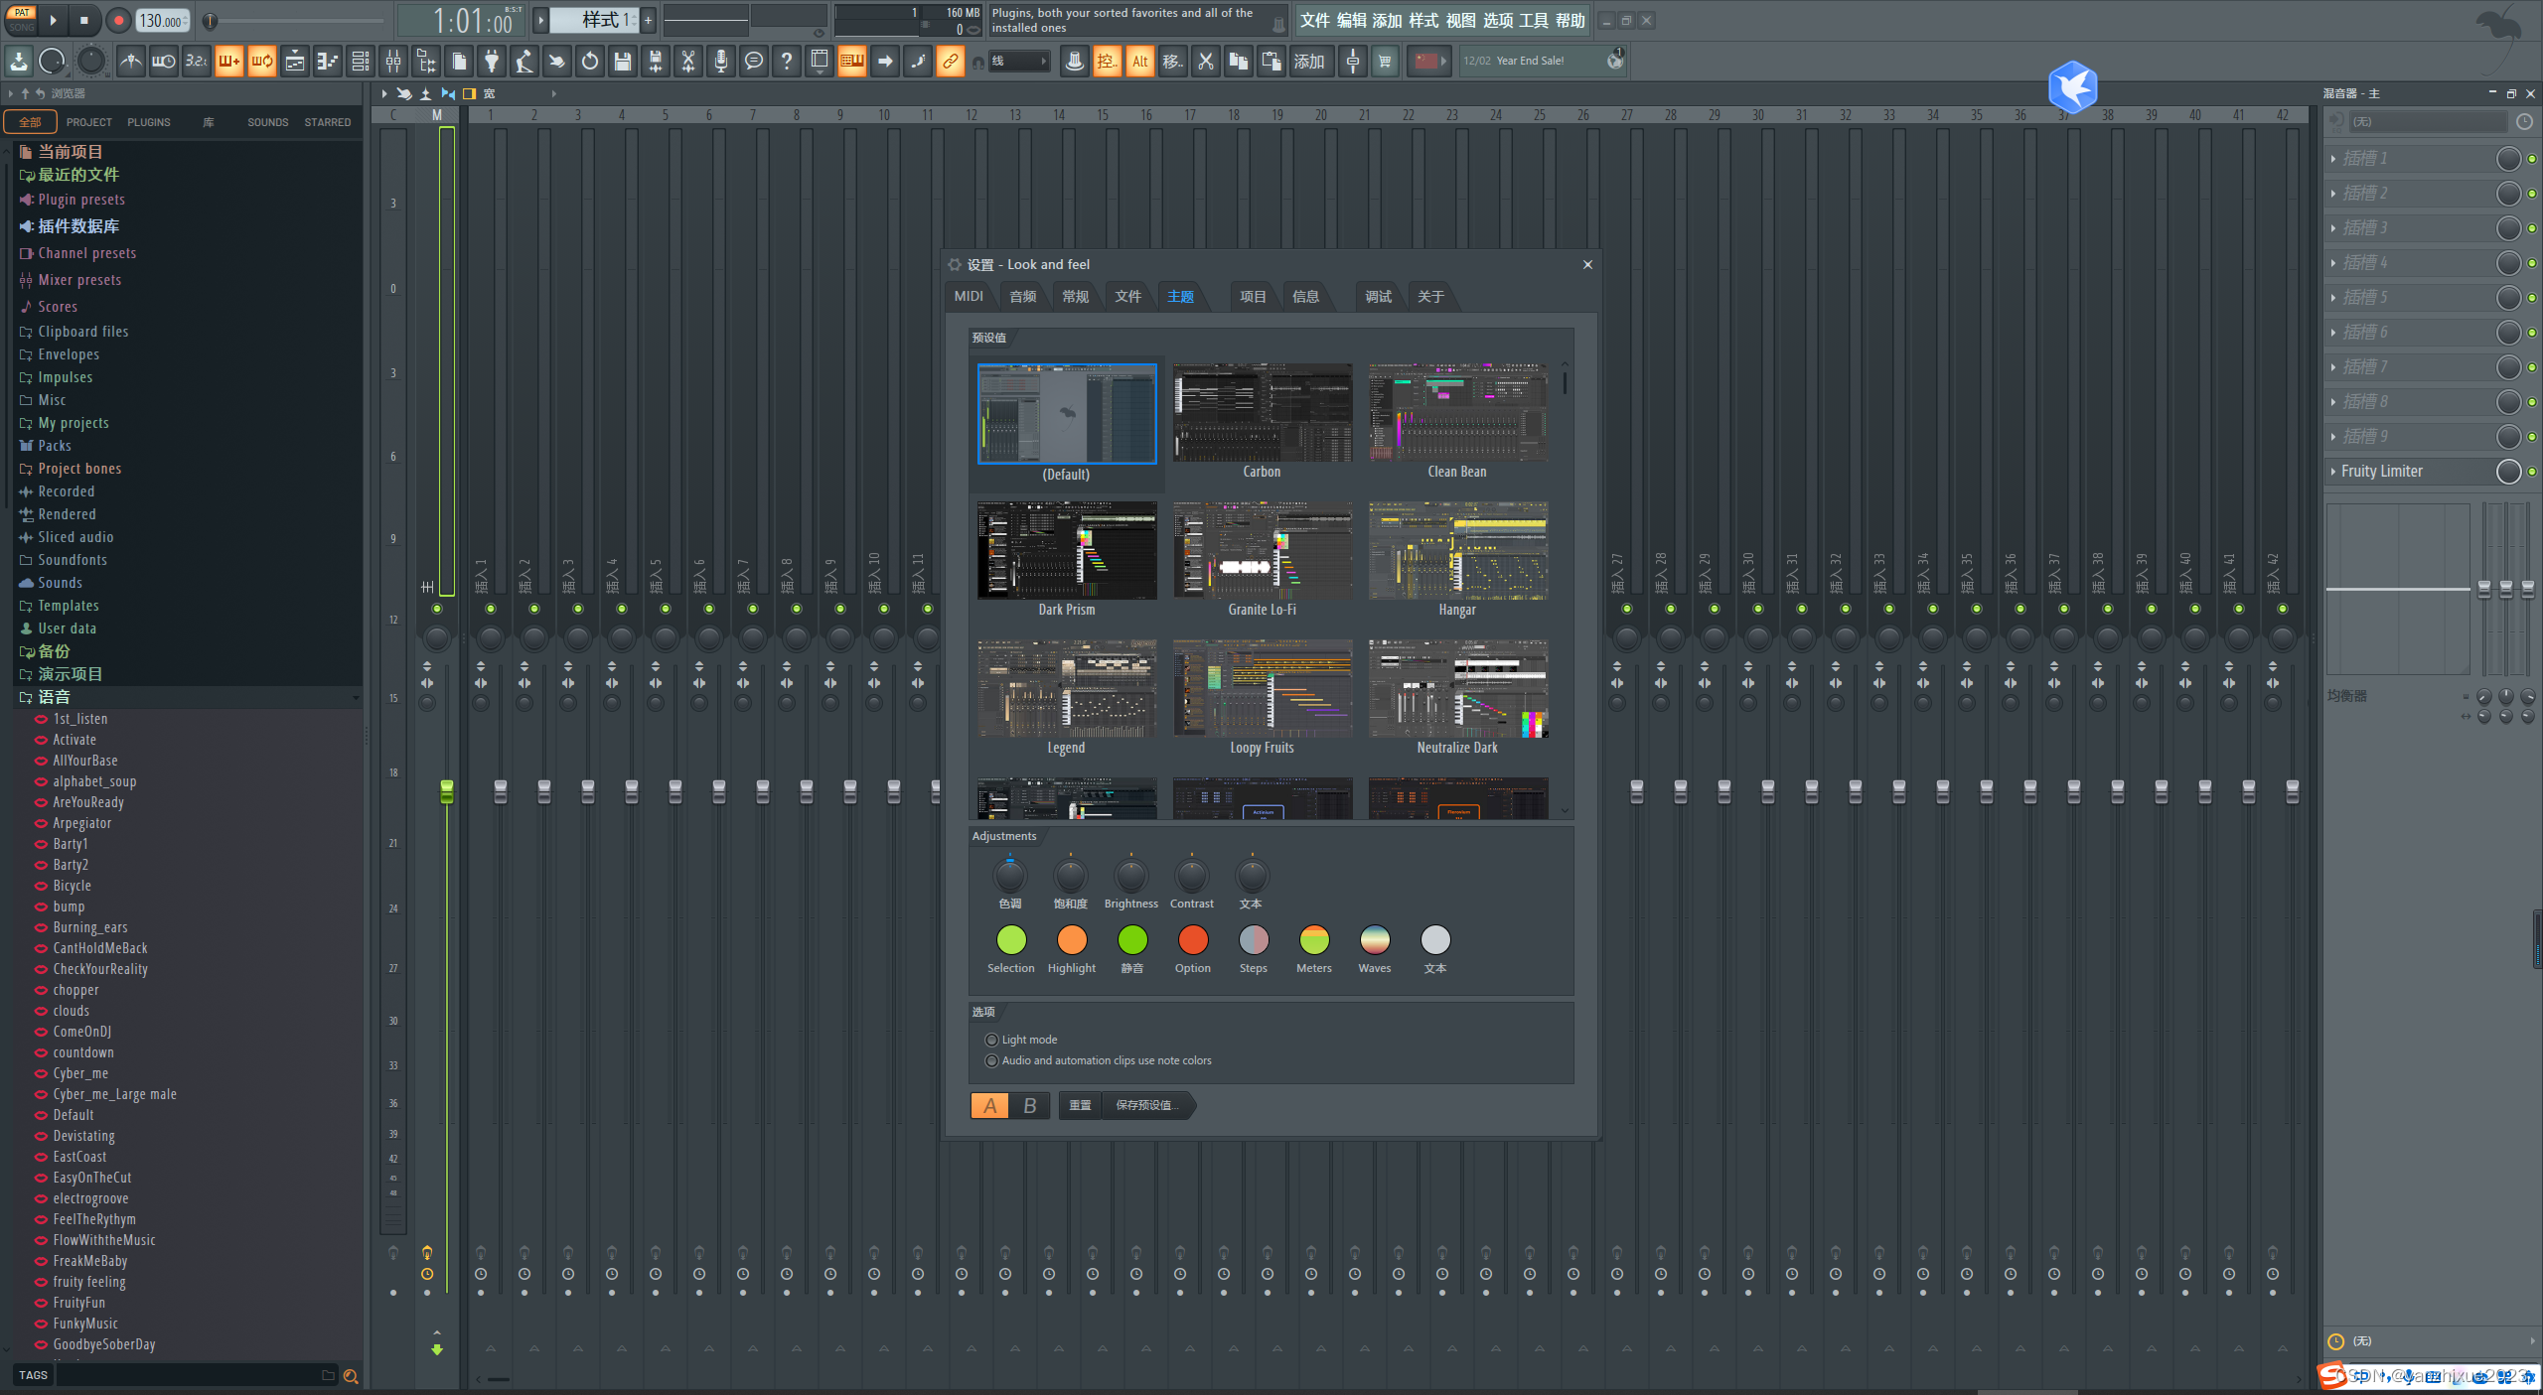This screenshot has width=2543, height=1395.
Task: Click the undo history circular arrow icon
Action: pyautogui.click(x=590, y=61)
